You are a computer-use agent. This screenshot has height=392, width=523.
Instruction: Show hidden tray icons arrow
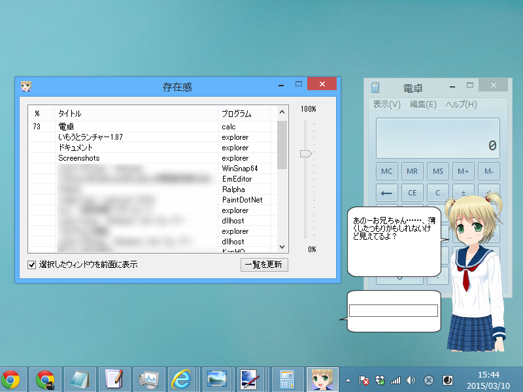coord(348,380)
